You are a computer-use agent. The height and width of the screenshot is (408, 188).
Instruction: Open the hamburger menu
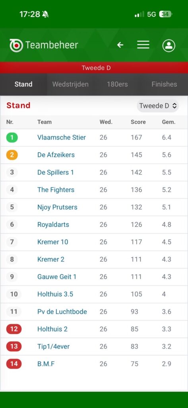click(143, 45)
